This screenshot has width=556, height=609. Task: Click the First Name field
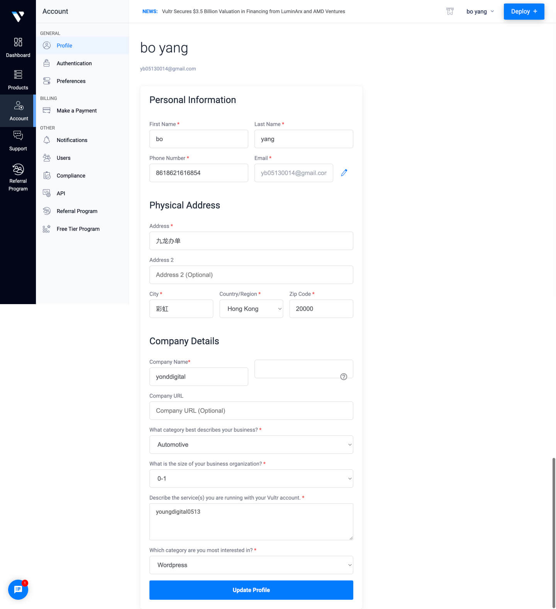pos(198,139)
